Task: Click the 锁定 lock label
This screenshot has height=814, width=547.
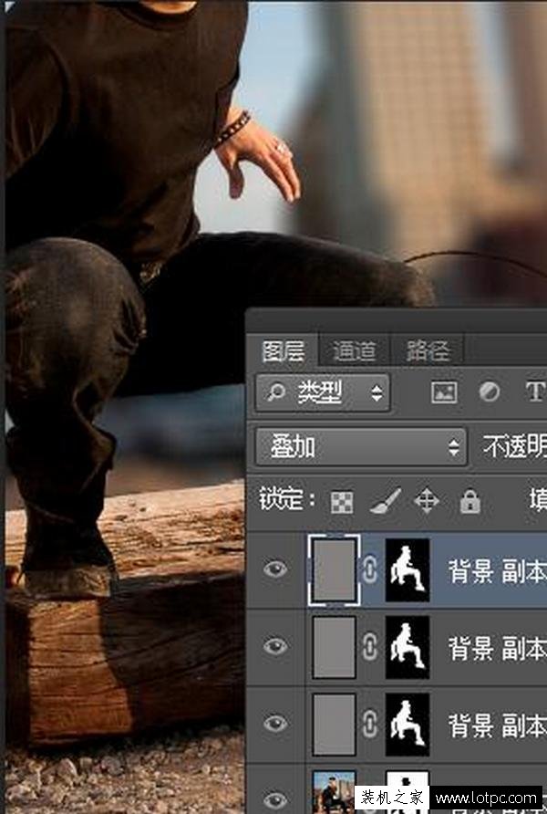Action: pos(287,499)
